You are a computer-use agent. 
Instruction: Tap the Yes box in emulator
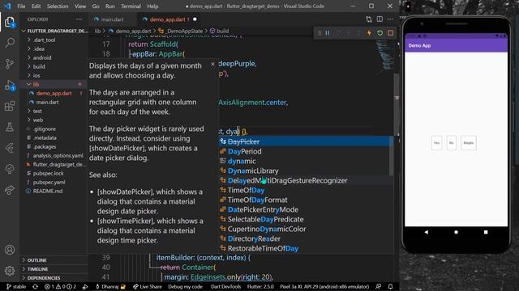coord(436,143)
